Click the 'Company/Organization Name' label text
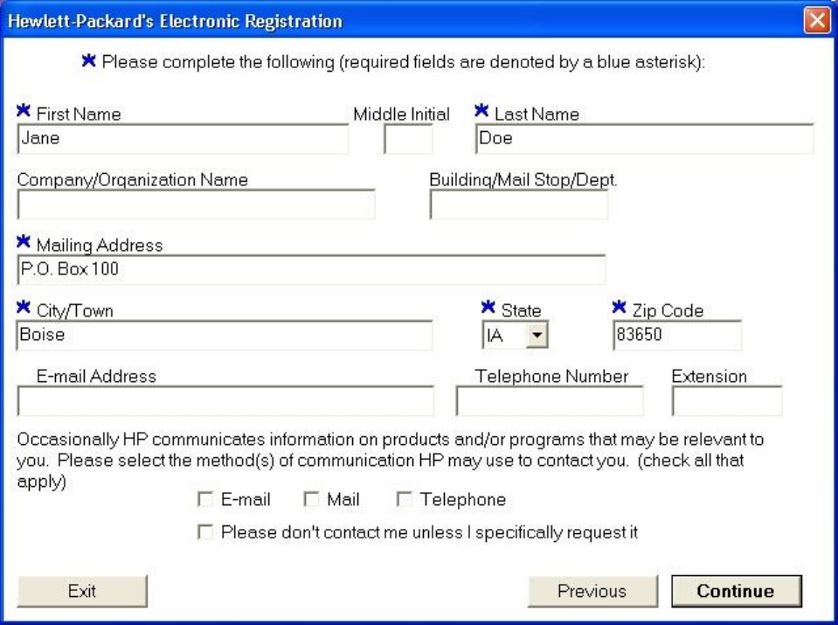This screenshot has height=625, width=838. pos(133,180)
